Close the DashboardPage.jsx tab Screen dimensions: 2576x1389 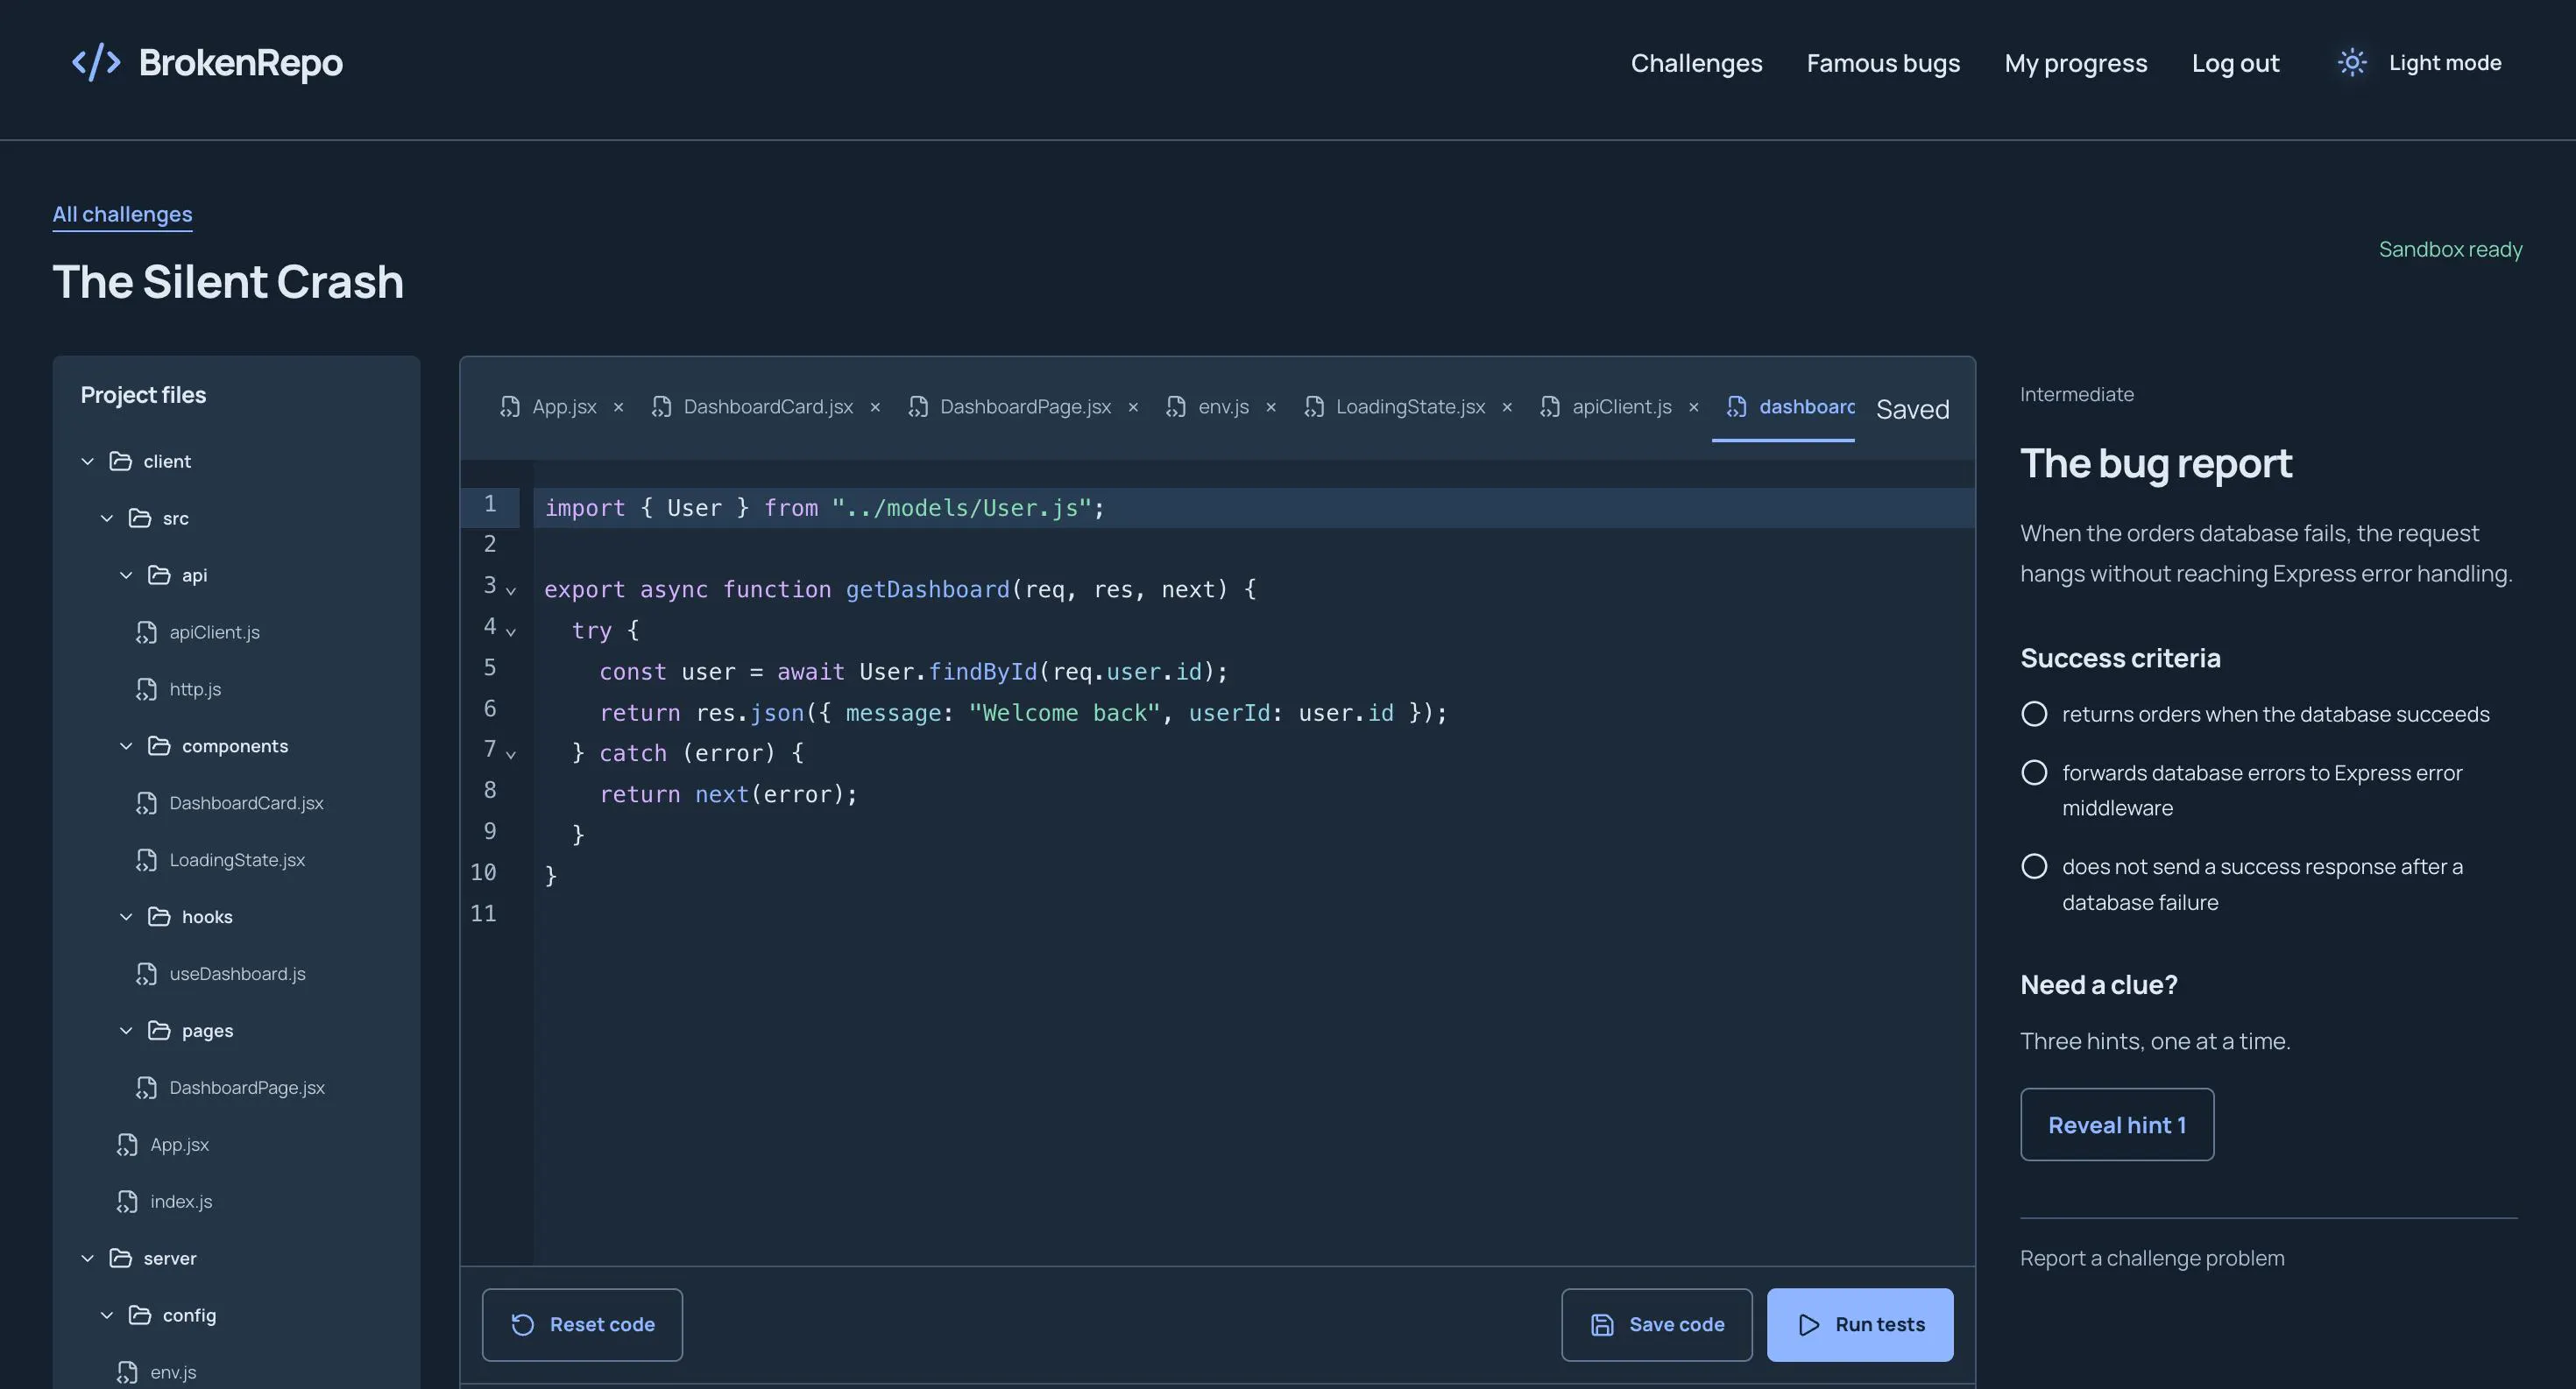click(x=1133, y=406)
